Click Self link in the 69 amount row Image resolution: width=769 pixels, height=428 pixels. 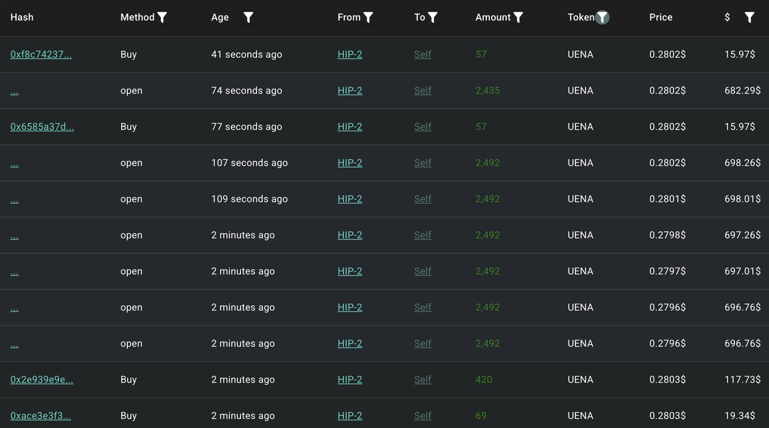pos(423,416)
